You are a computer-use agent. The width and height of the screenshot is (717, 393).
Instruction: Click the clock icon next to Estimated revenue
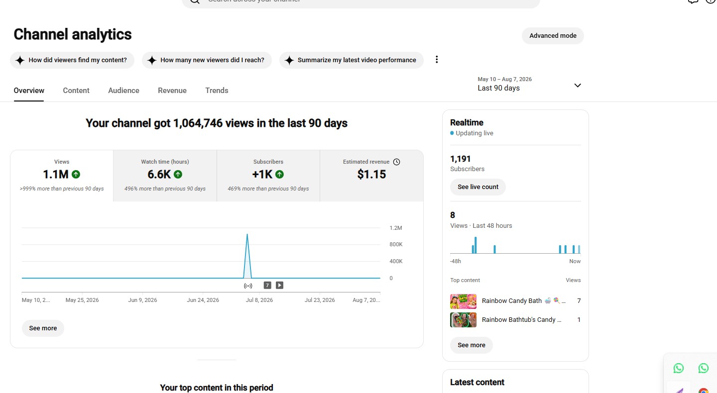click(396, 162)
